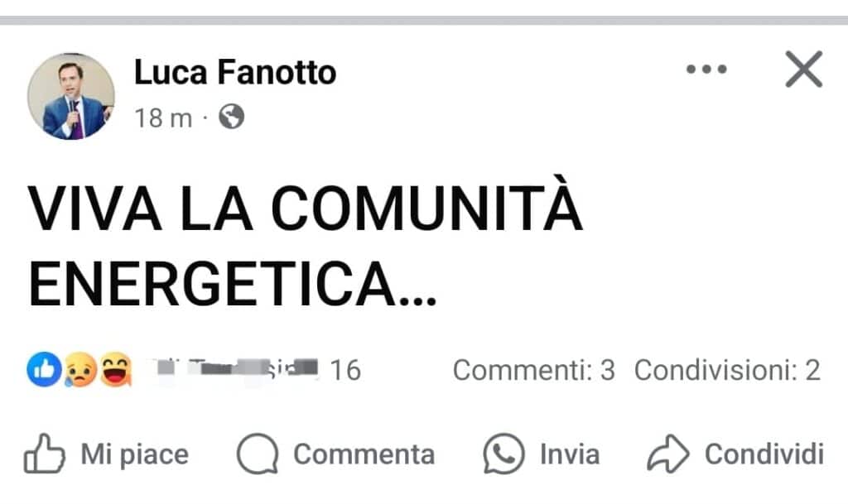Open Commenti: 3 comments list
This screenshot has height=504, width=848.
(534, 371)
